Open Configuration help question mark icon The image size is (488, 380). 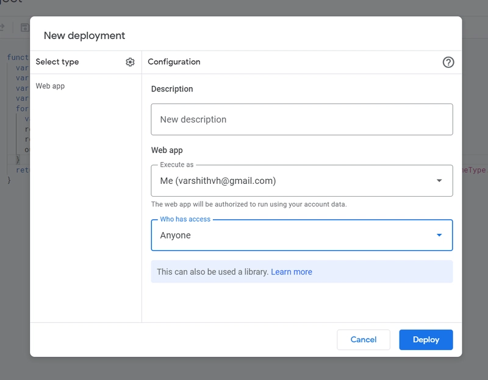pyautogui.click(x=448, y=62)
